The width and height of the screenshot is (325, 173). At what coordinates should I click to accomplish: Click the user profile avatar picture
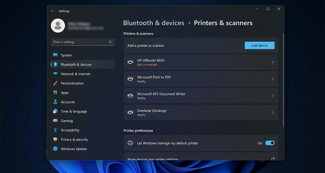(58, 26)
